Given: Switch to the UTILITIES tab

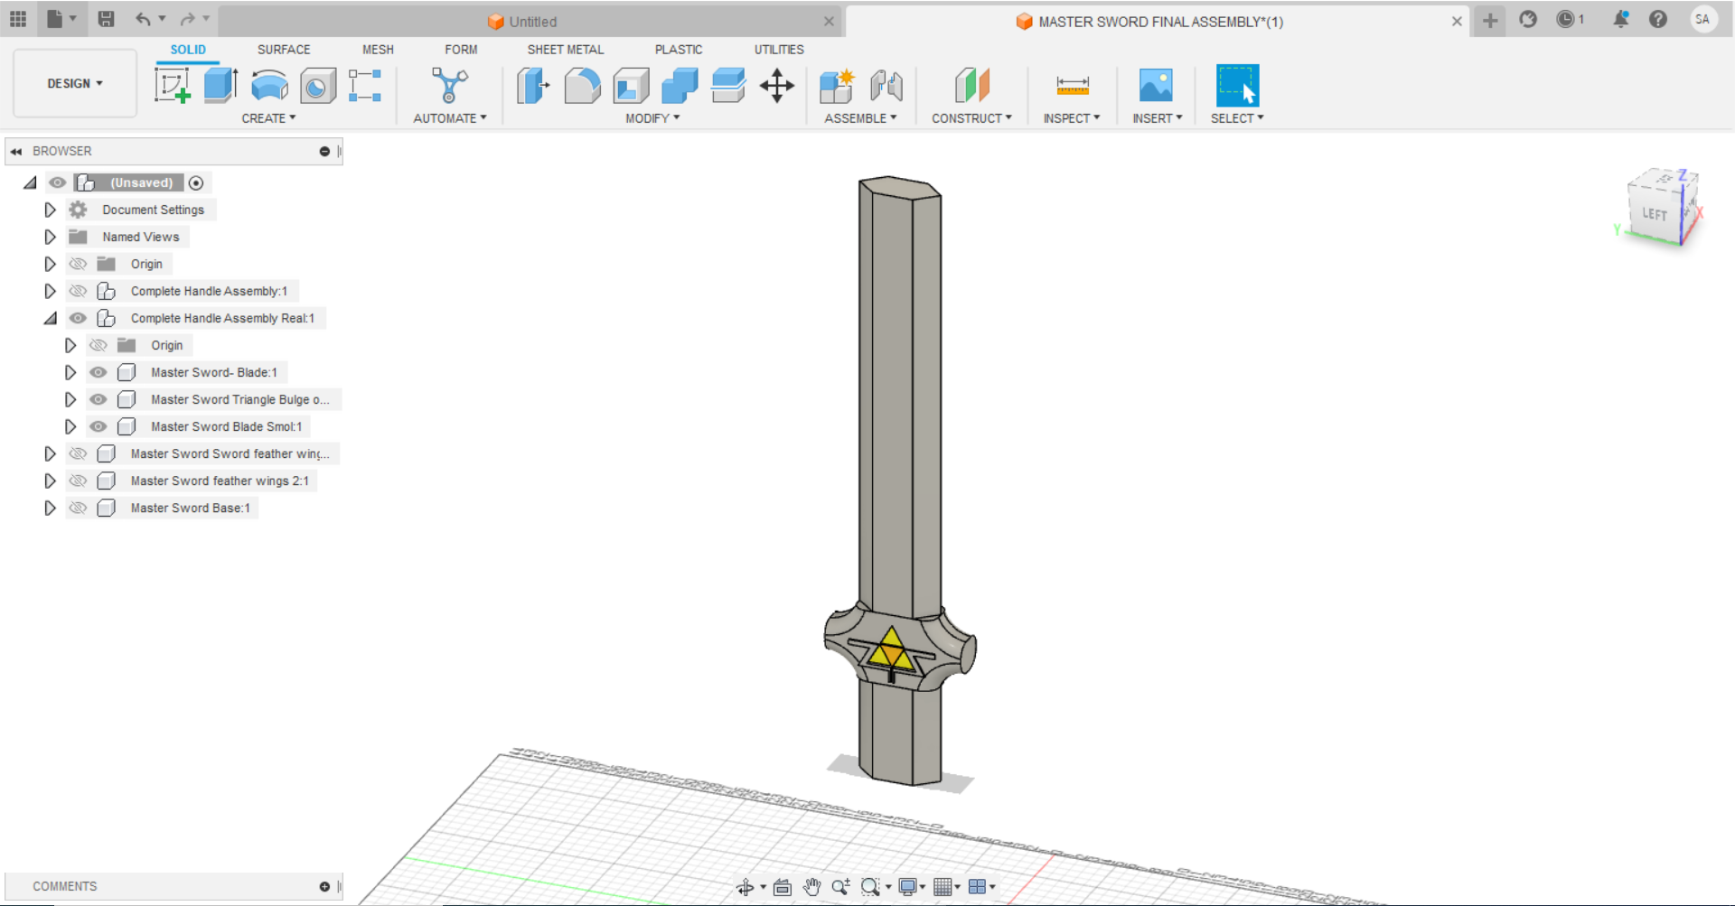Looking at the screenshot, I should pos(779,50).
